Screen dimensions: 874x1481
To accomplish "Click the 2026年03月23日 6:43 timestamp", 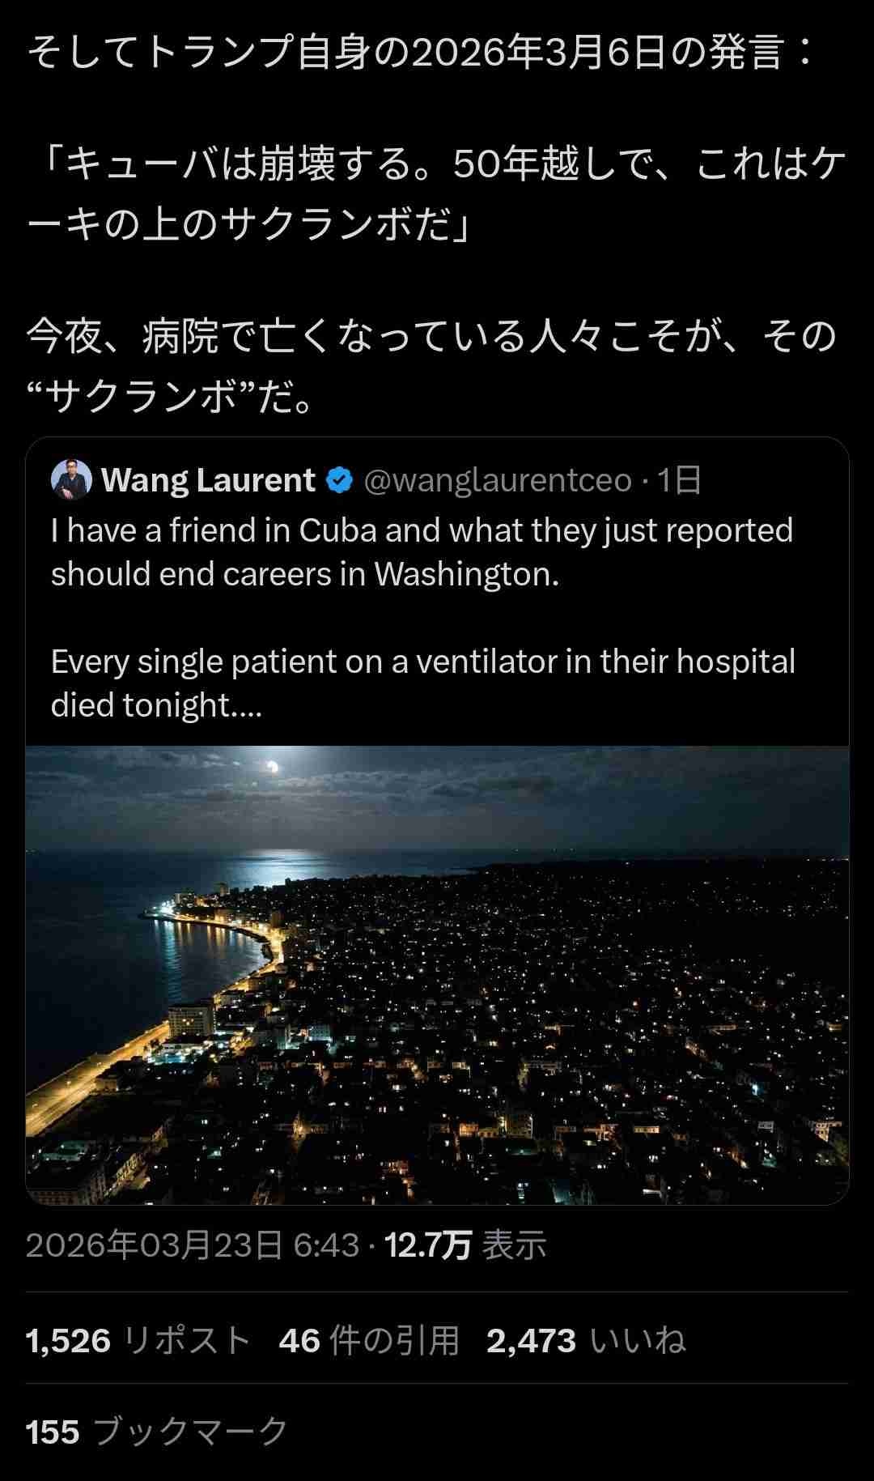I will point(192,1245).
